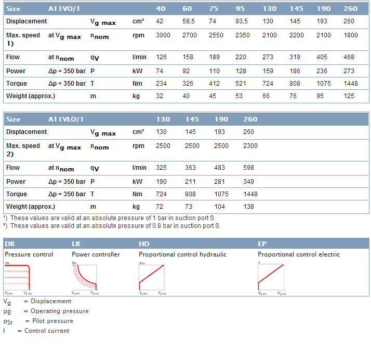Viewport: 371px width, 351px height.
Task: Click weight value 40 kg
Action: click(186, 96)
